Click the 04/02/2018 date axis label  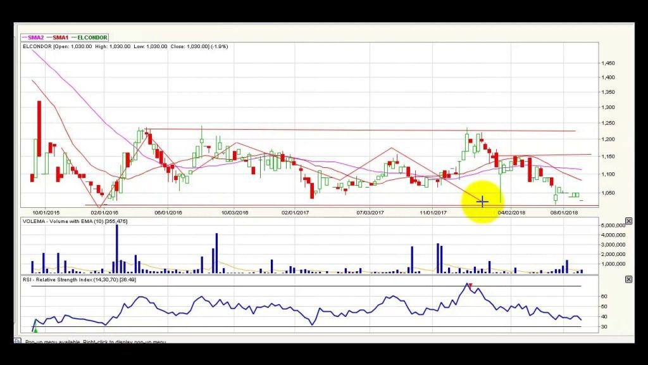pyautogui.click(x=511, y=213)
